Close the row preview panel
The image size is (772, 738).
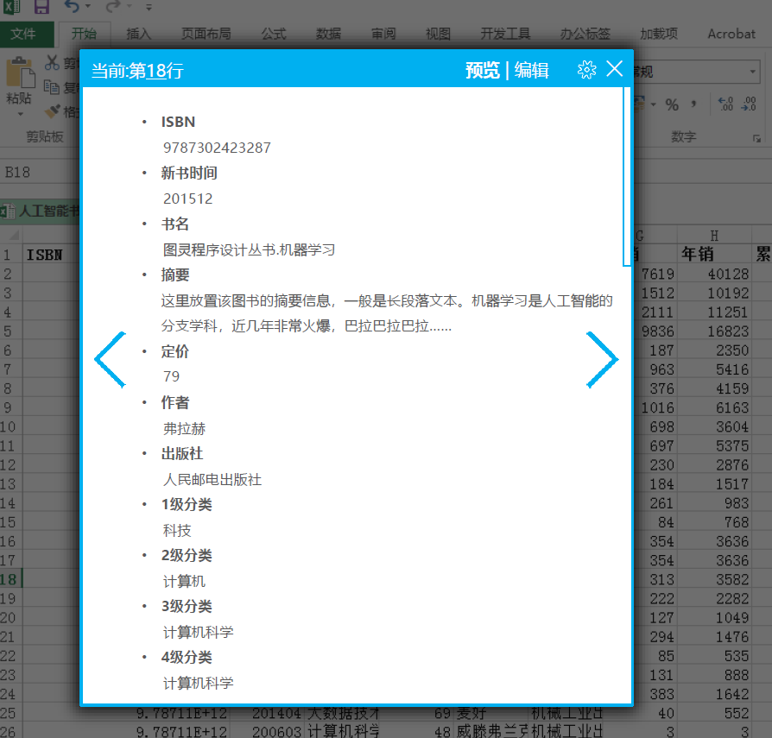pos(615,70)
